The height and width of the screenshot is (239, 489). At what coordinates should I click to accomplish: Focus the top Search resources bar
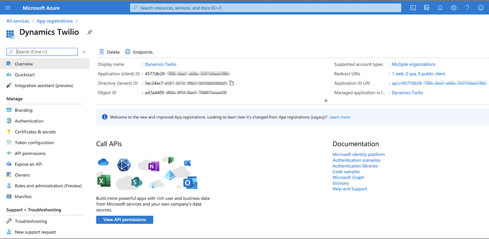tap(266, 8)
